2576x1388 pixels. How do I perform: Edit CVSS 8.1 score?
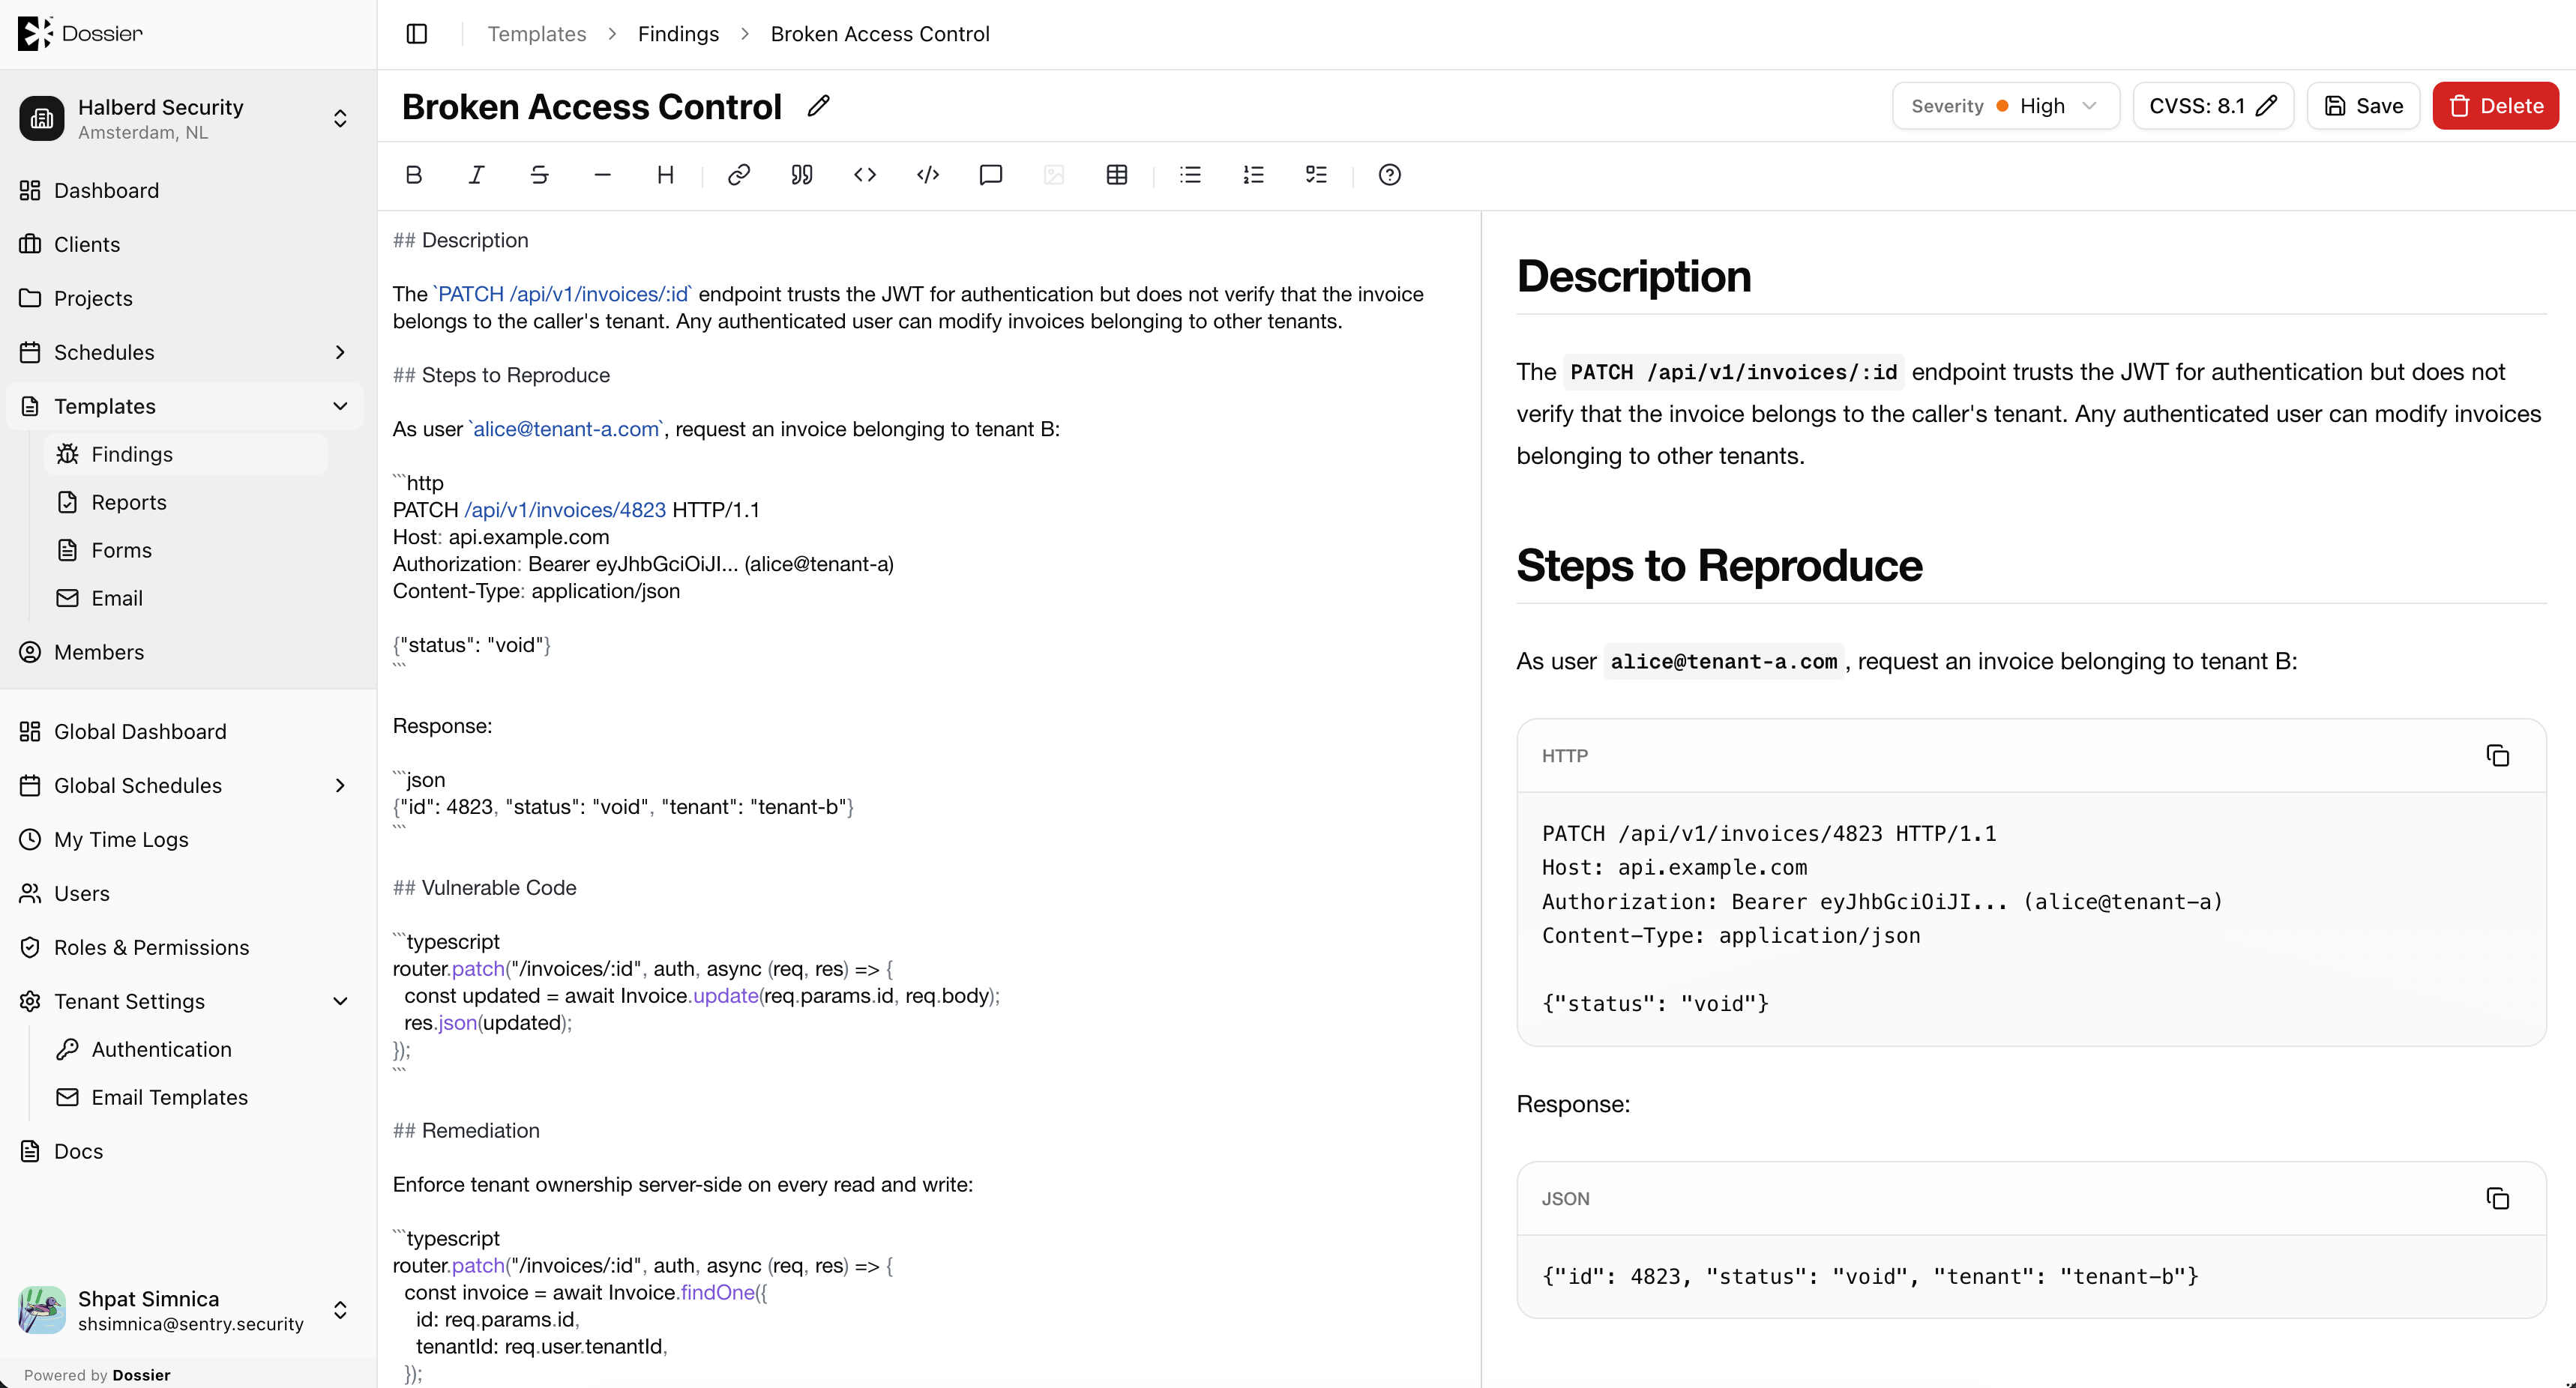[2213, 106]
